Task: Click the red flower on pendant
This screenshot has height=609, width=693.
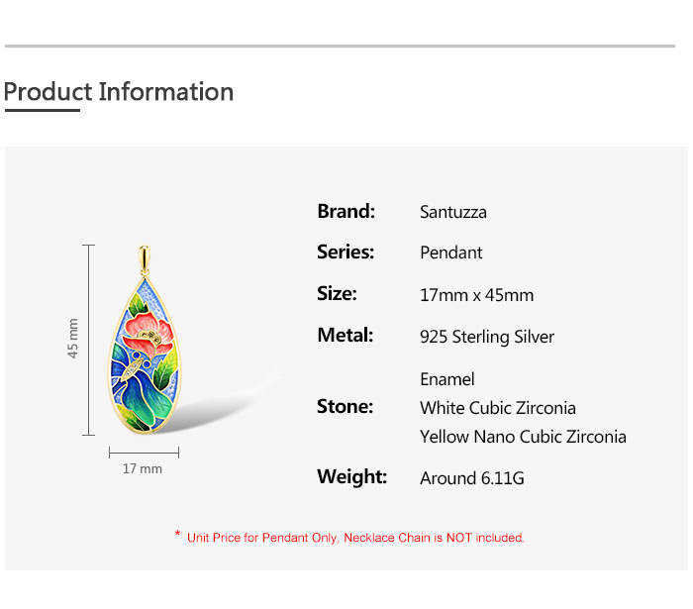Action: tap(148, 334)
